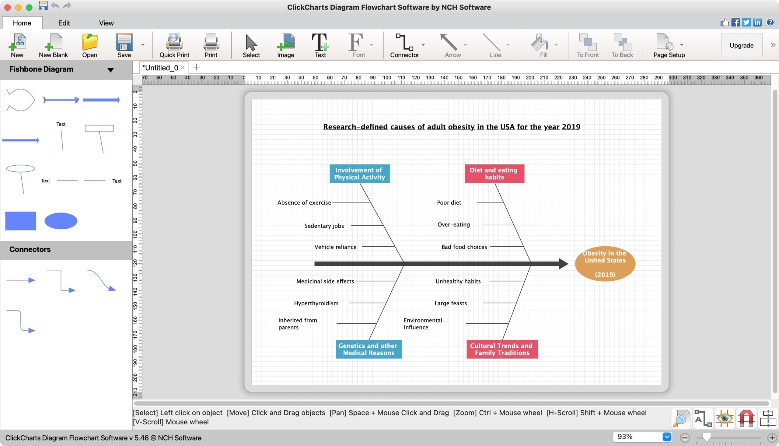Pick the Connector tool

click(404, 45)
